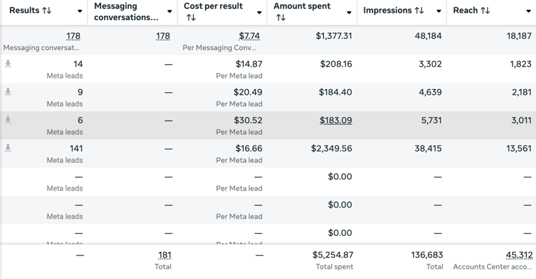Open Messaging conversations column dropdown
The width and height of the screenshot is (536, 279).
[x=169, y=12]
